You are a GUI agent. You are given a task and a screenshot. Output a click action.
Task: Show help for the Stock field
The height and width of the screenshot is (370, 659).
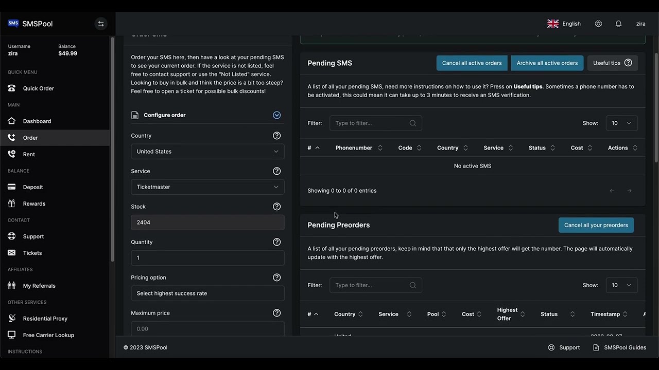[277, 207]
